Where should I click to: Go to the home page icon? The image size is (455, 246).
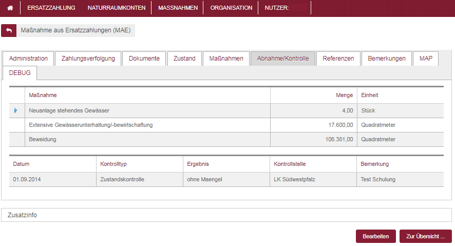(x=10, y=8)
